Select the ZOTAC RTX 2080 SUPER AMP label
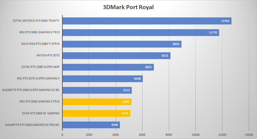Screen dimensions: 257x139 (x=40, y=67)
